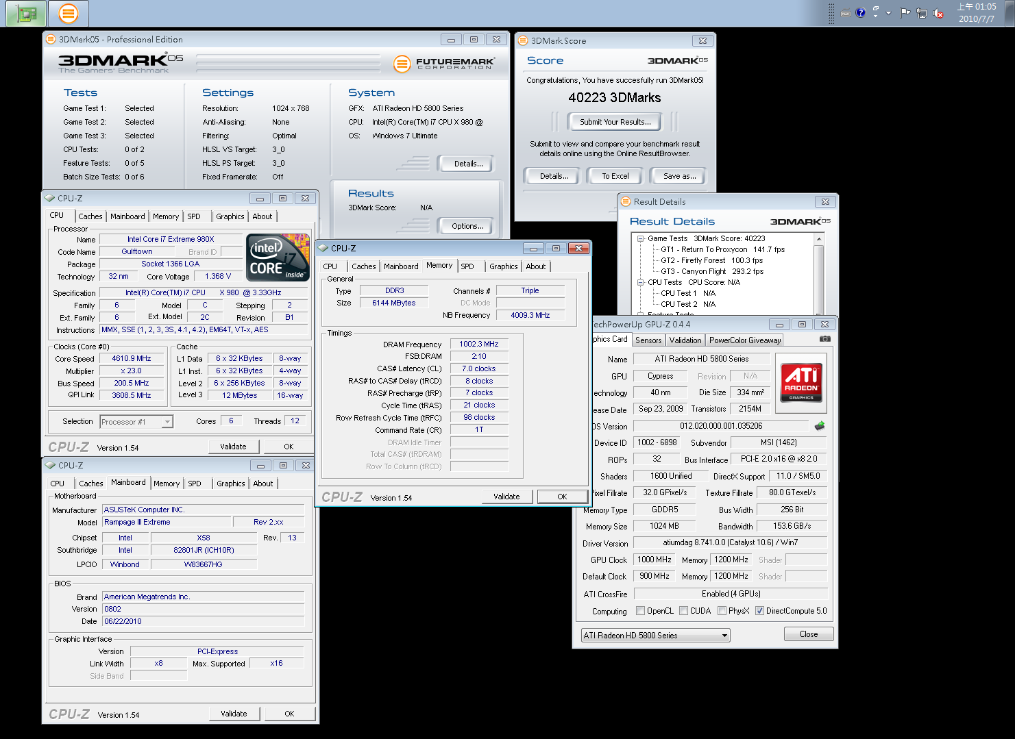1015x739 pixels.
Task: Click Save as button in the 3DMark Score window
Action: [x=679, y=176]
